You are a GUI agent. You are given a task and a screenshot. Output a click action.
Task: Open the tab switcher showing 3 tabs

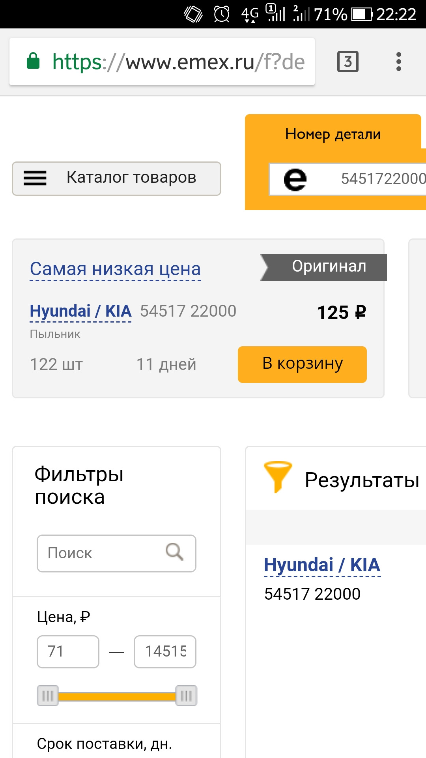click(x=348, y=62)
